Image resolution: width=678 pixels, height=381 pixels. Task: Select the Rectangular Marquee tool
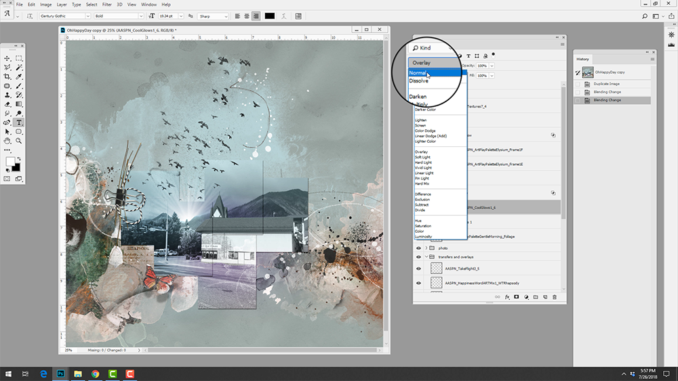tap(18, 58)
